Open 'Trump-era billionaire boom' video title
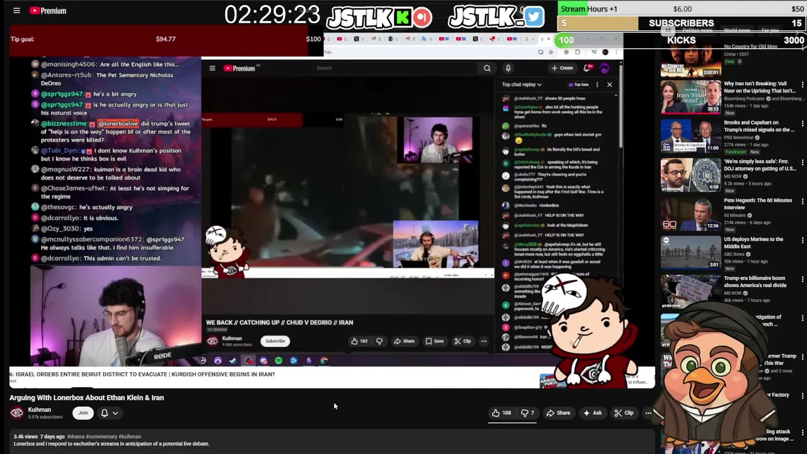Image resolution: width=807 pixels, height=454 pixels. pos(755,282)
